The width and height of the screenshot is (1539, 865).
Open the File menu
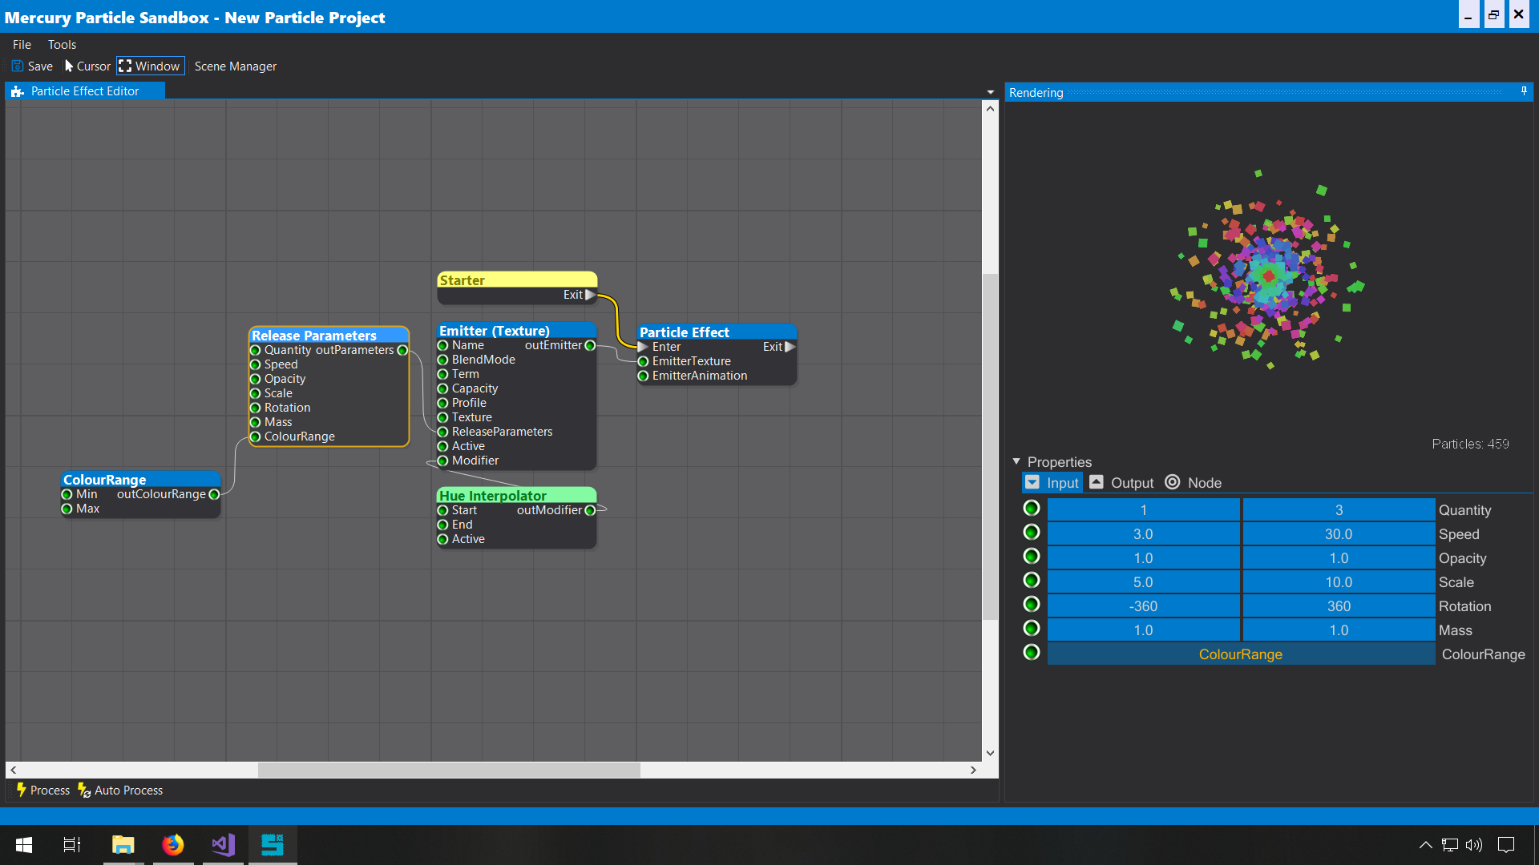pyautogui.click(x=22, y=45)
